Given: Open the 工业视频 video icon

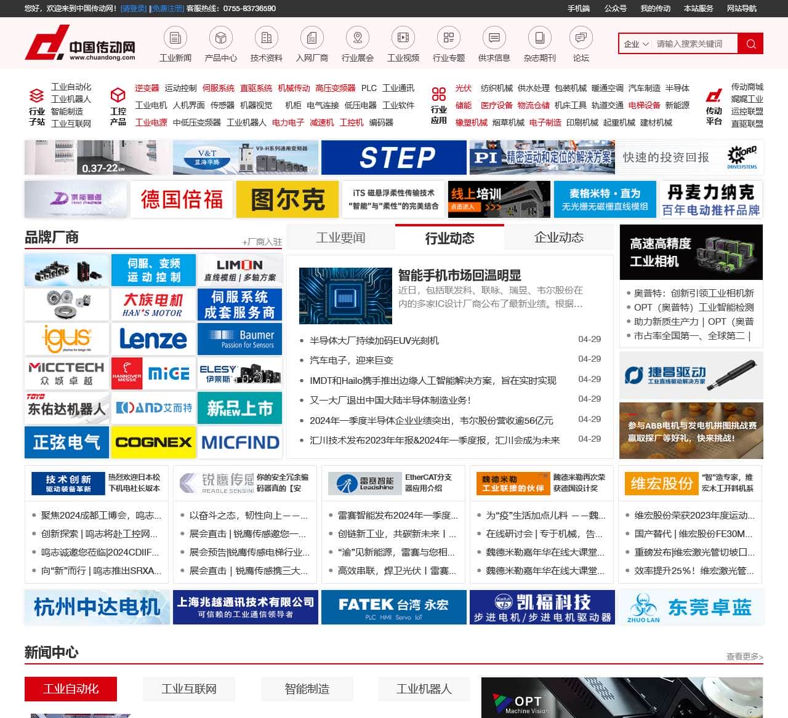Looking at the screenshot, I should (403, 39).
